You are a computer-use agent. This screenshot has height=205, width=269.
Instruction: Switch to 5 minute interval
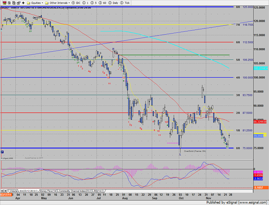[x=94, y=3]
